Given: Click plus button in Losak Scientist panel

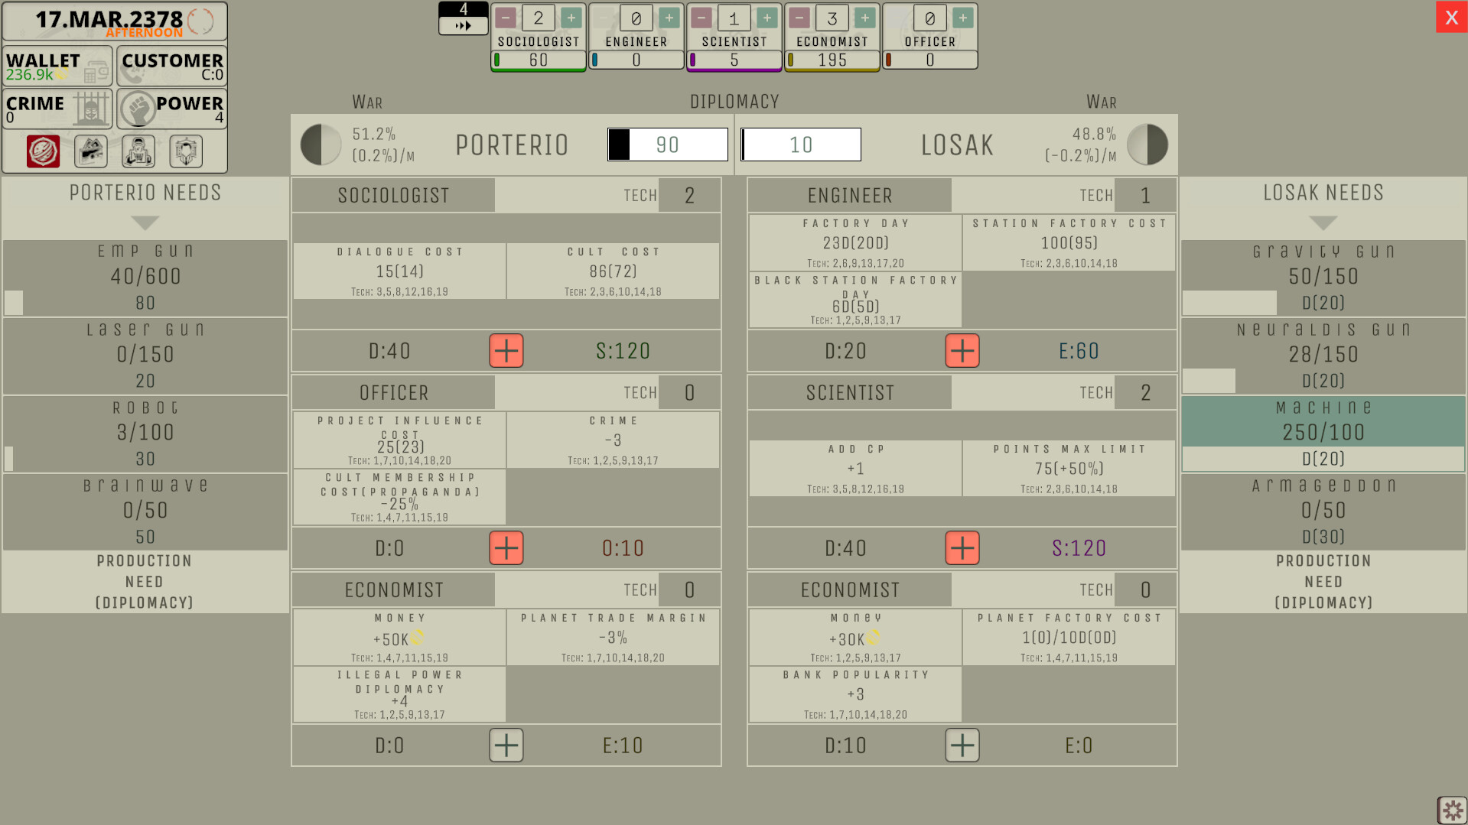Looking at the screenshot, I should click(x=962, y=548).
